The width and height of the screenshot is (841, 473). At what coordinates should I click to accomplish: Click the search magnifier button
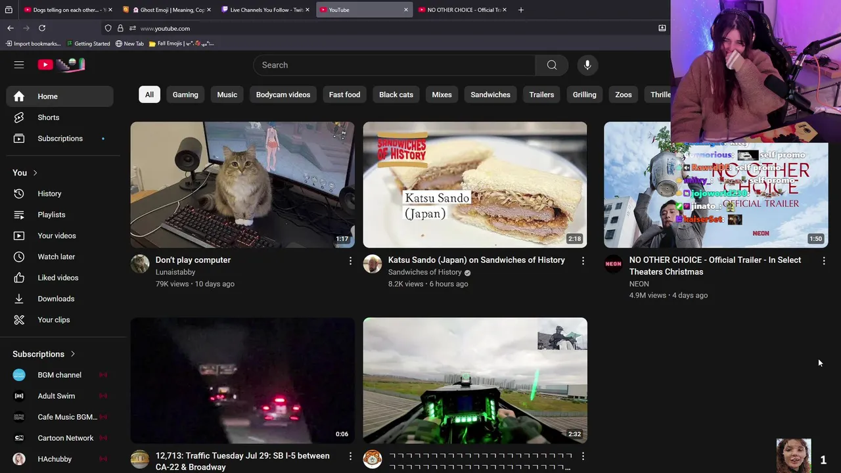552,65
